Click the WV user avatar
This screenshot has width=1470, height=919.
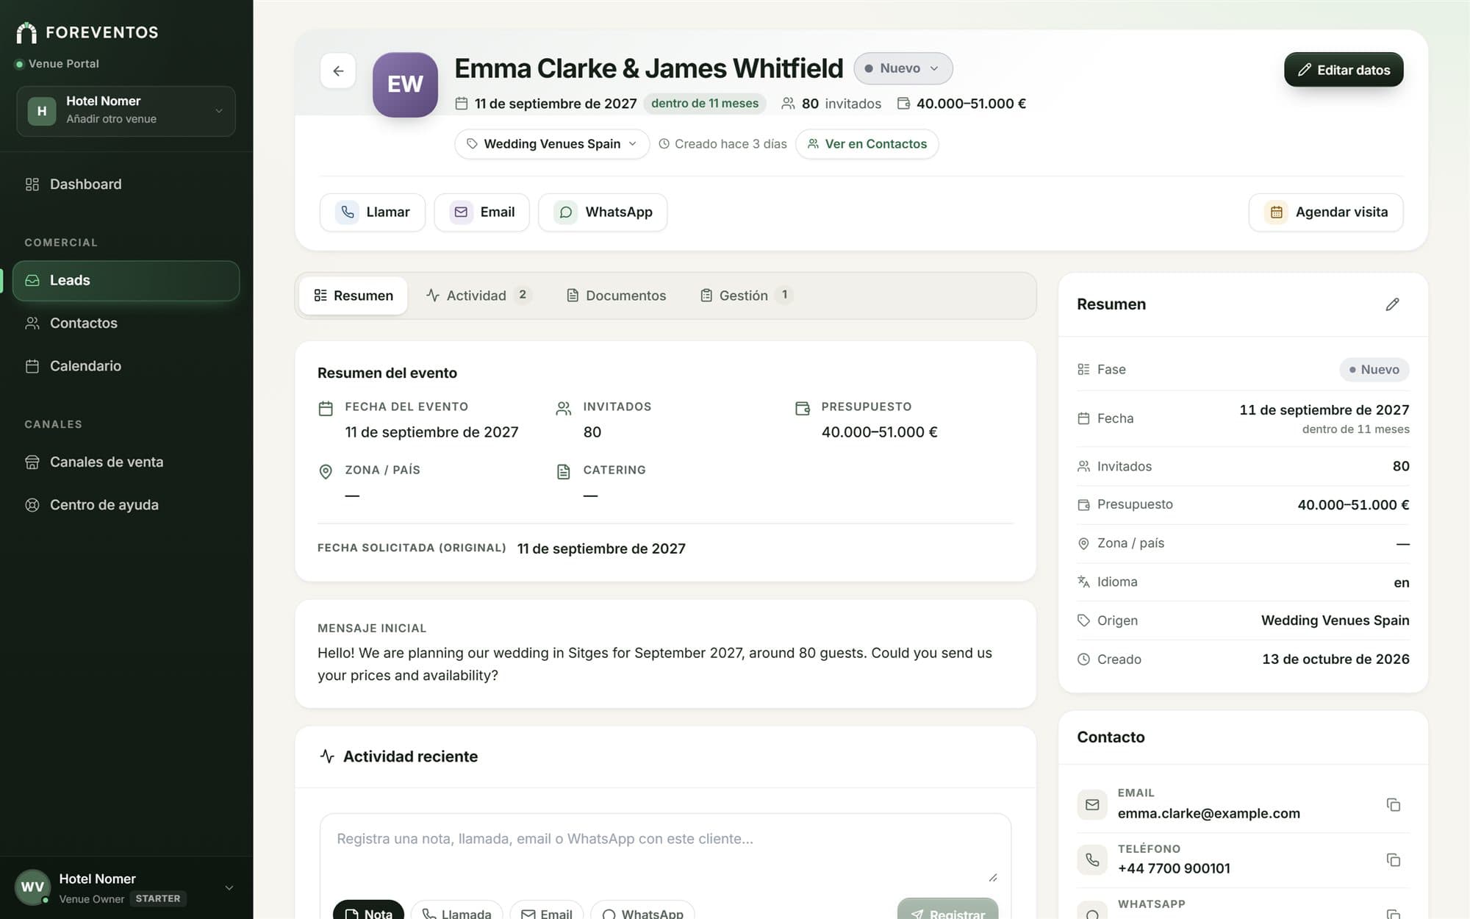pyautogui.click(x=32, y=887)
